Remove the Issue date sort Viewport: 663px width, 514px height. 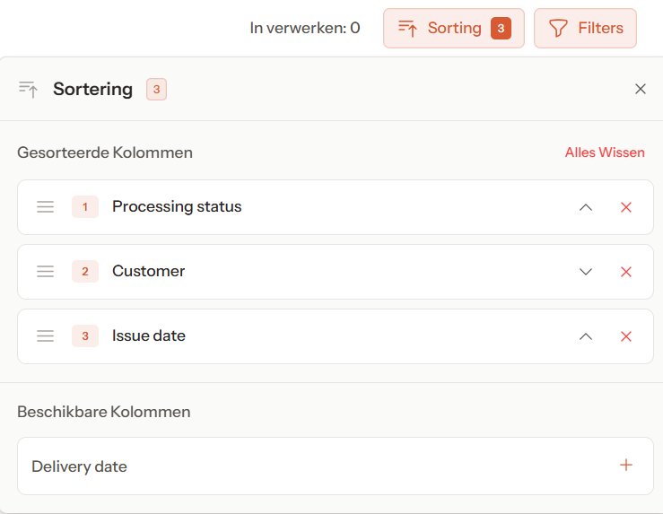pos(626,336)
